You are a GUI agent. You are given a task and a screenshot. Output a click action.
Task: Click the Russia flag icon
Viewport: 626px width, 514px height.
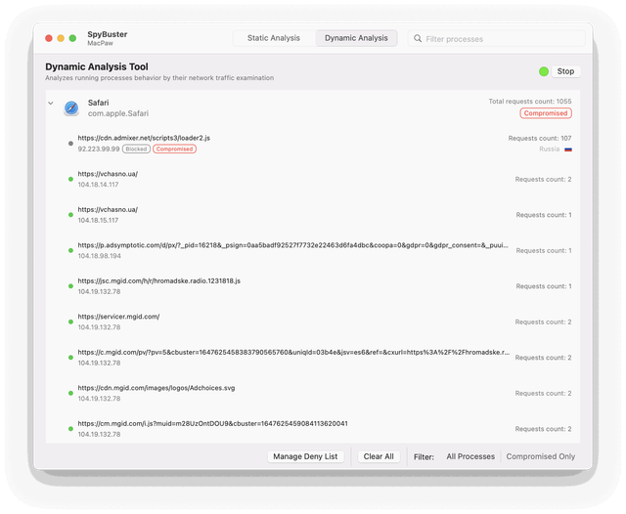tap(568, 150)
